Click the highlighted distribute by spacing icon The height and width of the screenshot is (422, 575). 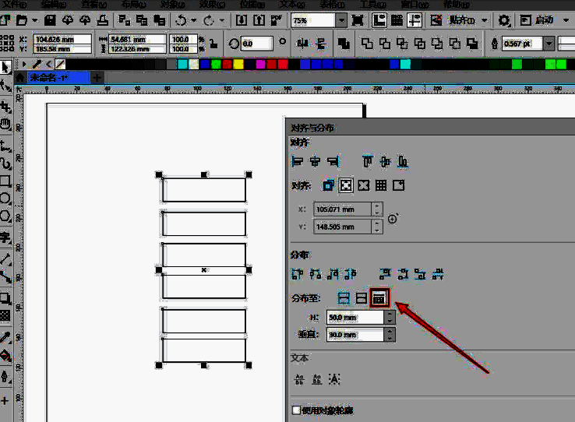coord(379,297)
